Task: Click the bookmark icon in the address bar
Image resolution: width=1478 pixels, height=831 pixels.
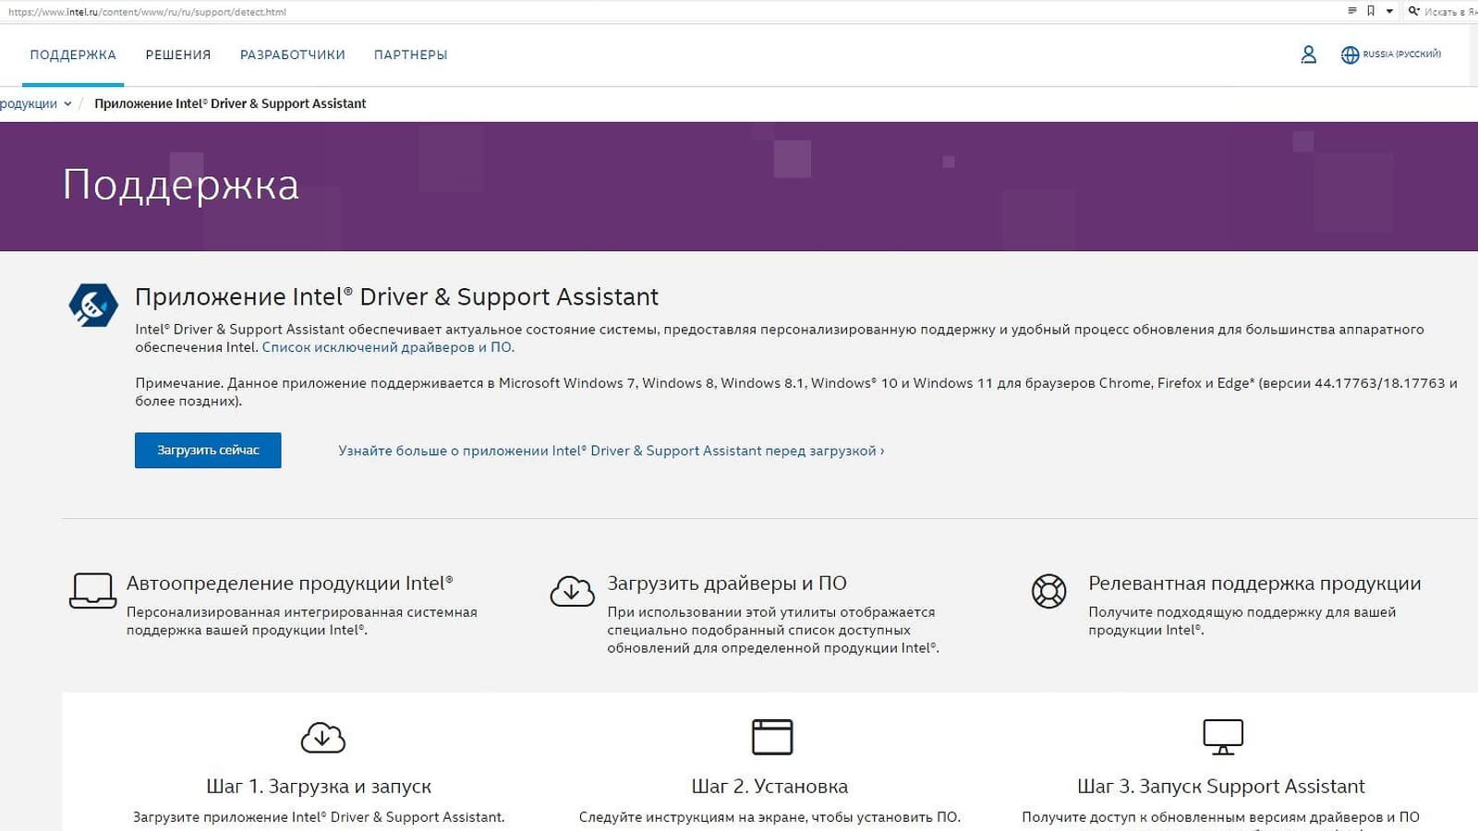Action: pyautogui.click(x=1371, y=11)
